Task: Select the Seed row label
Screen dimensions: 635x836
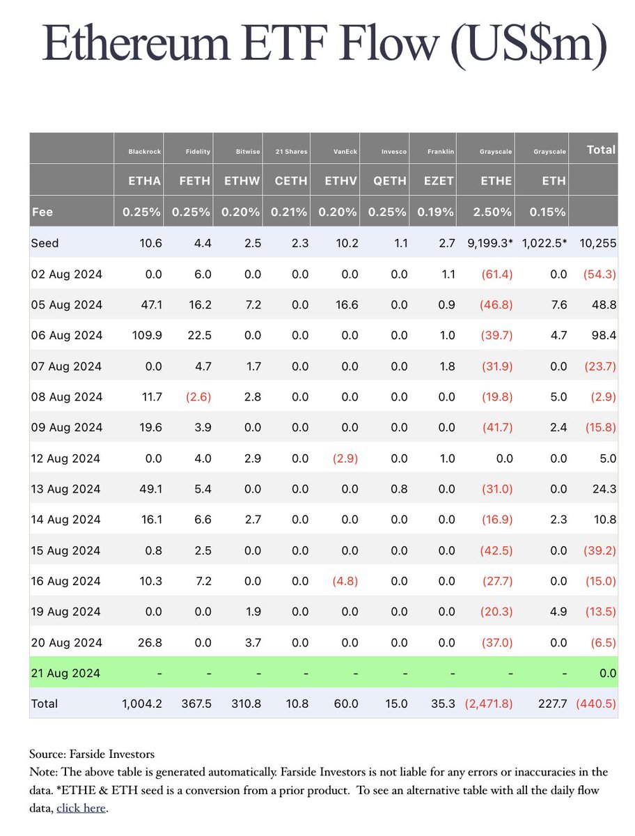Action: click(45, 242)
